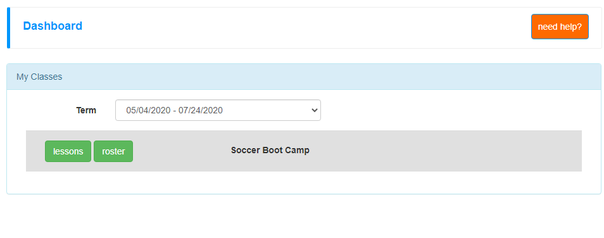This screenshot has height=238, width=604.
Task: Click the white area below the class row
Action: tap(303, 182)
